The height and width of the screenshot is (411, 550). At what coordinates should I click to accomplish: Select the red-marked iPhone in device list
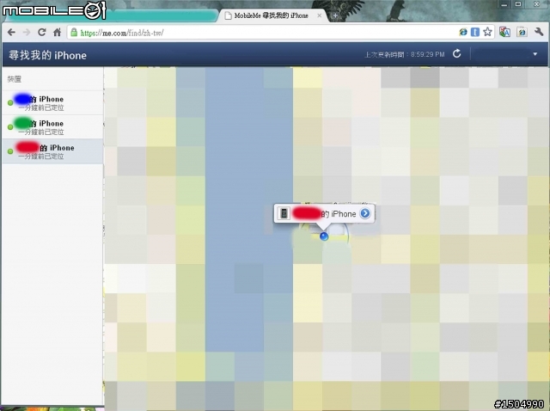click(52, 151)
